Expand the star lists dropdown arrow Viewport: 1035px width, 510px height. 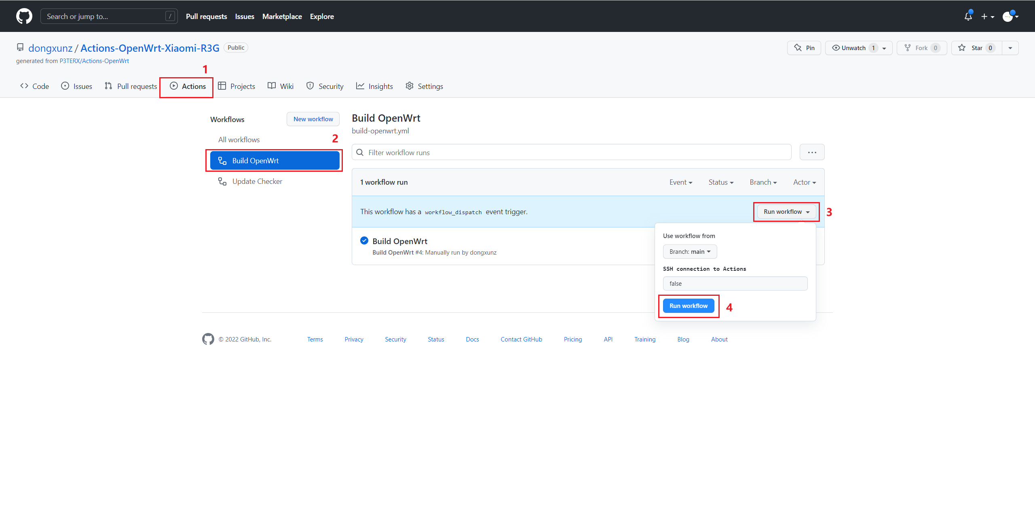coord(1010,48)
